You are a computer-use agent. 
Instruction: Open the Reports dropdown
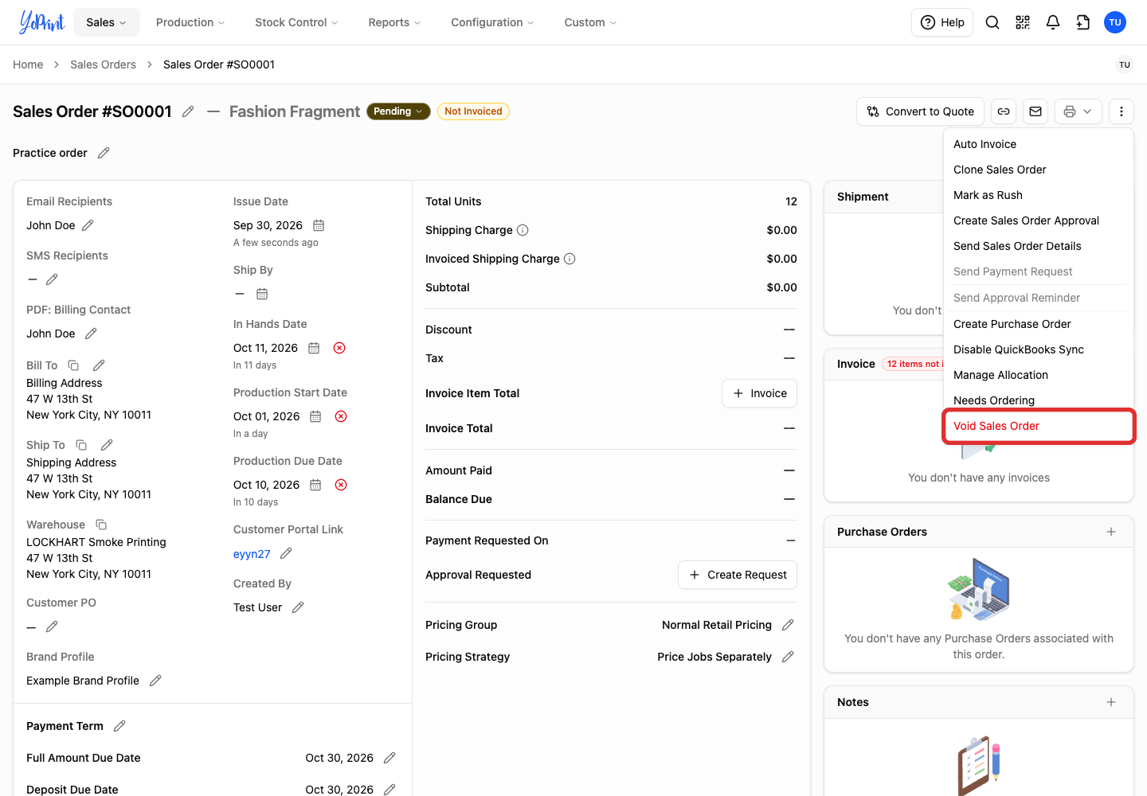pyautogui.click(x=394, y=22)
